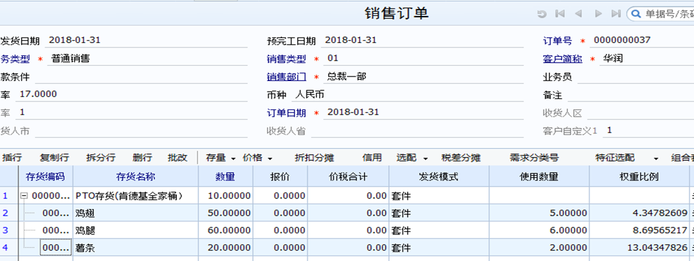The width and height of the screenshot is (694, 261).
Task: Click the 存货编码 column header
Action: point(46,177)
